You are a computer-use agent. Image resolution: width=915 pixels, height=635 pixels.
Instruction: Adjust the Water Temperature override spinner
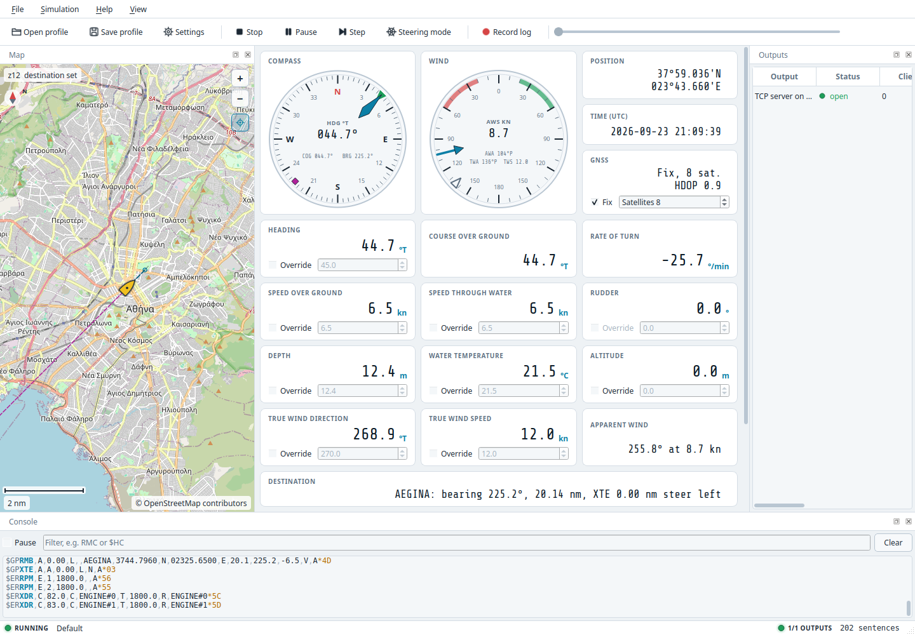(x=564, y=391)
